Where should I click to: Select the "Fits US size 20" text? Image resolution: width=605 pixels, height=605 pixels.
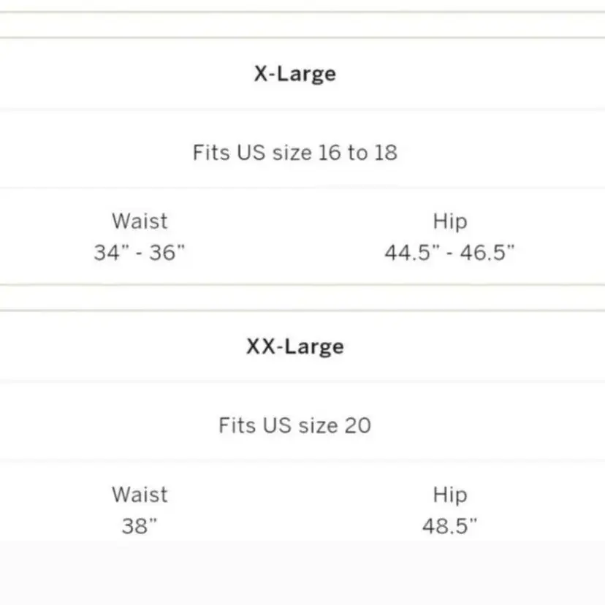[x=295, y=425]
